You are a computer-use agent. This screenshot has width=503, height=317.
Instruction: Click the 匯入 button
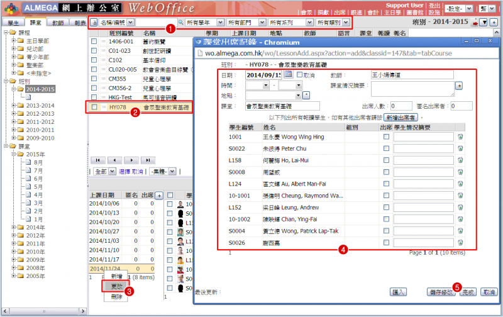pos(399,292)
